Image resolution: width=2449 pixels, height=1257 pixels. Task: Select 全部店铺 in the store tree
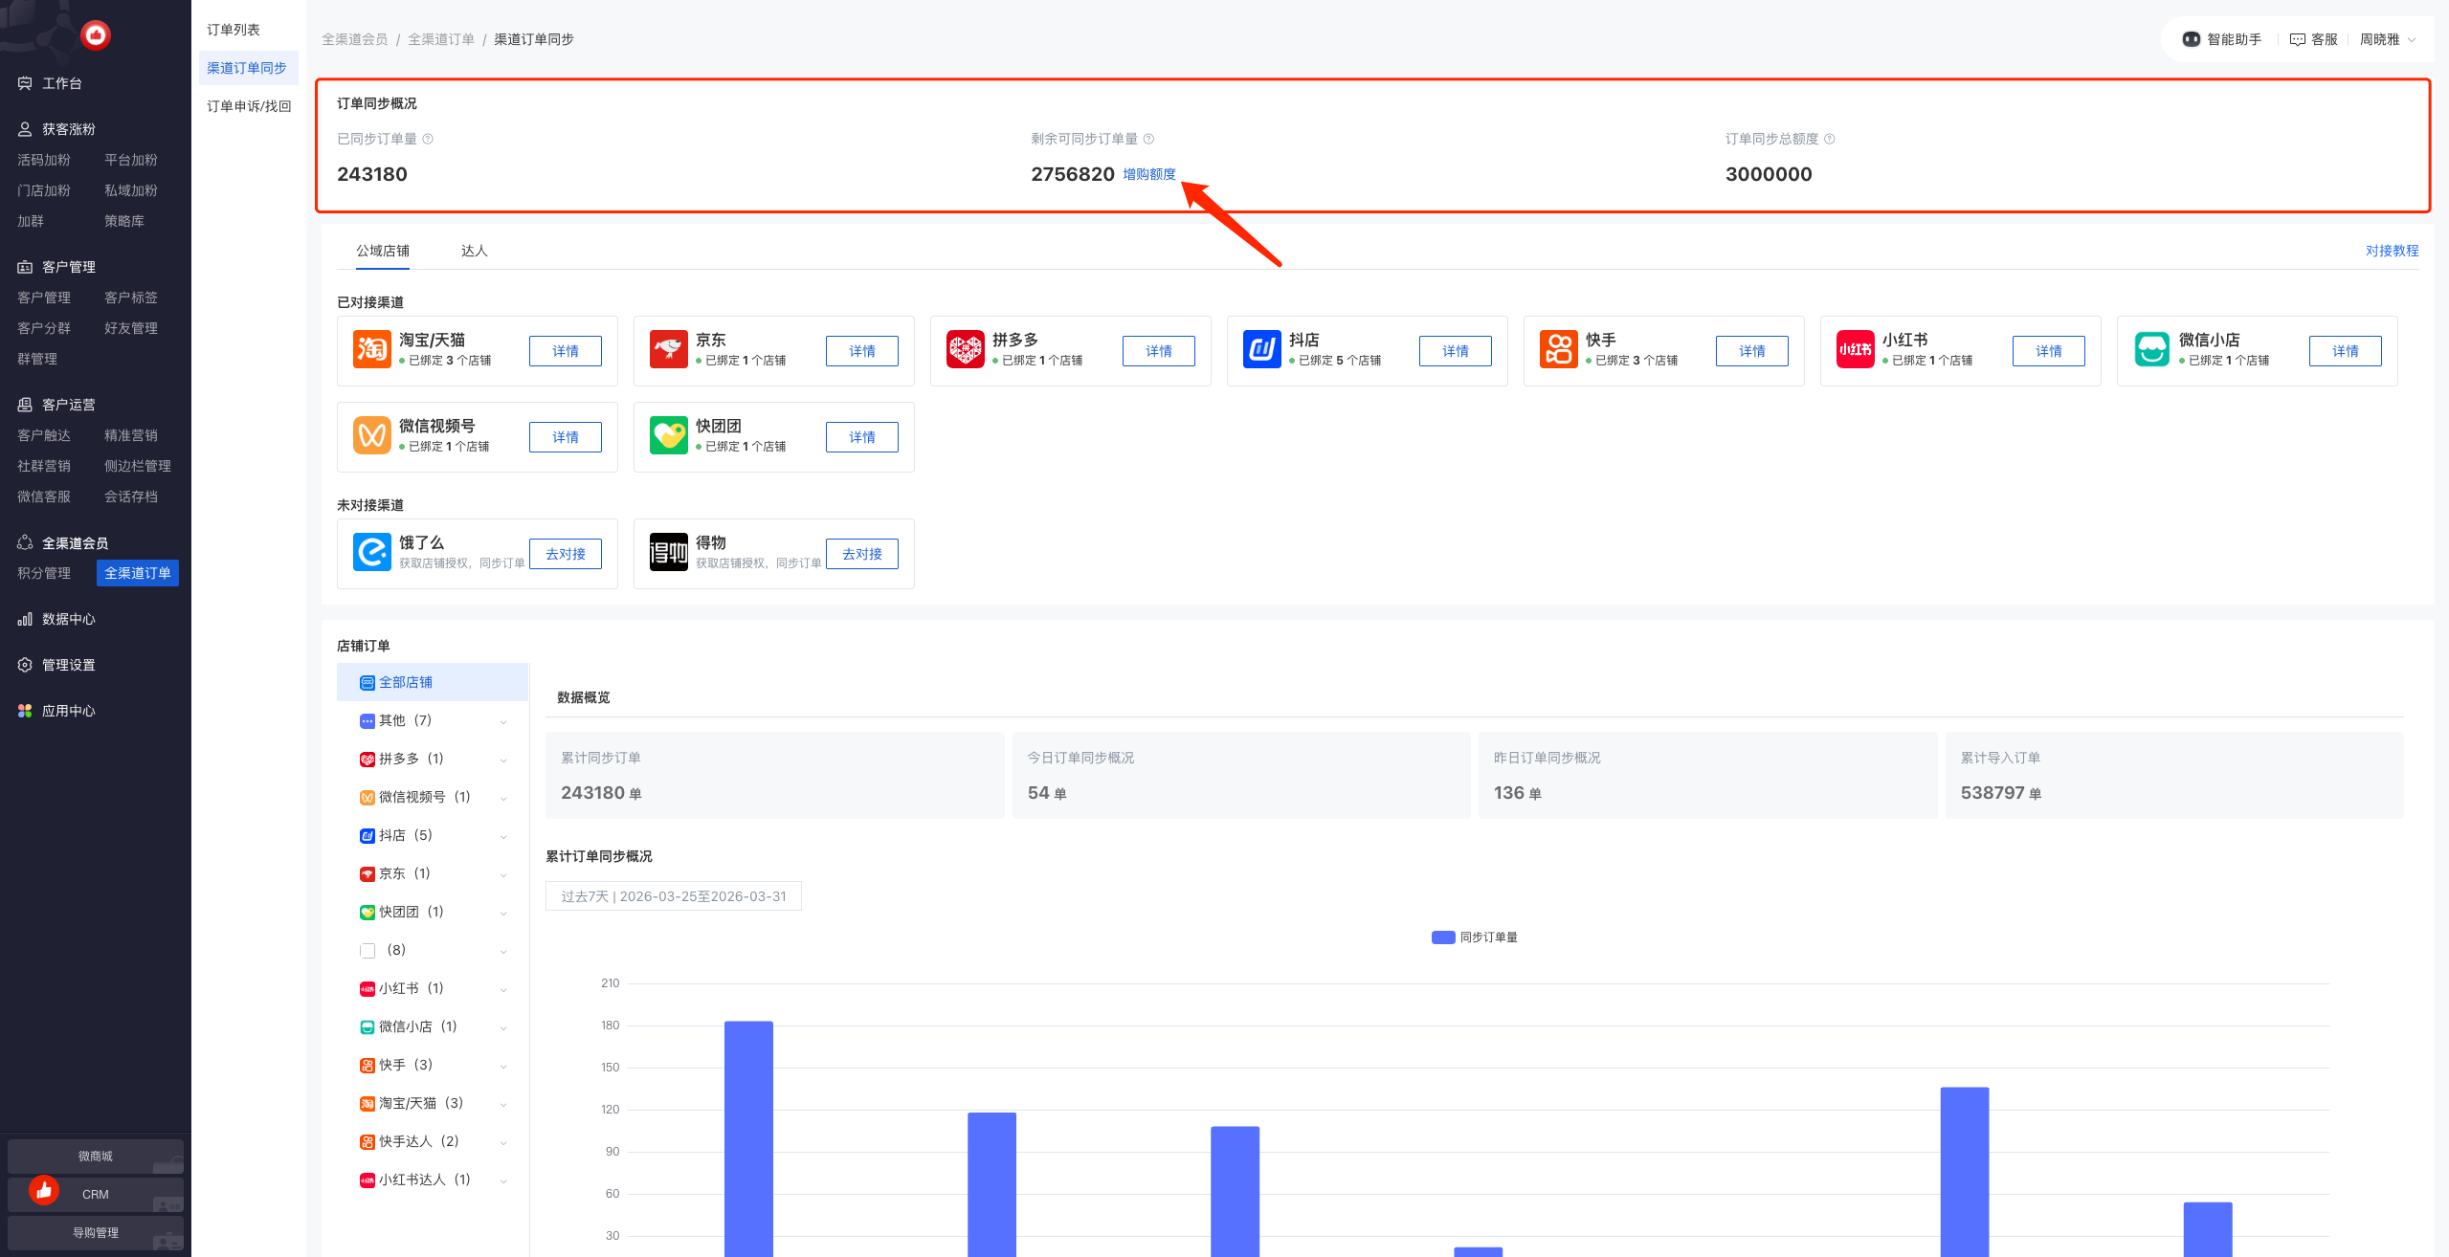pyautogui.click(x=406, y=682)
